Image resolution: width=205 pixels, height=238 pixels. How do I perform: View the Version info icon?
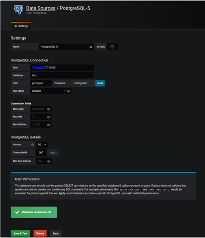coord(32,144)
